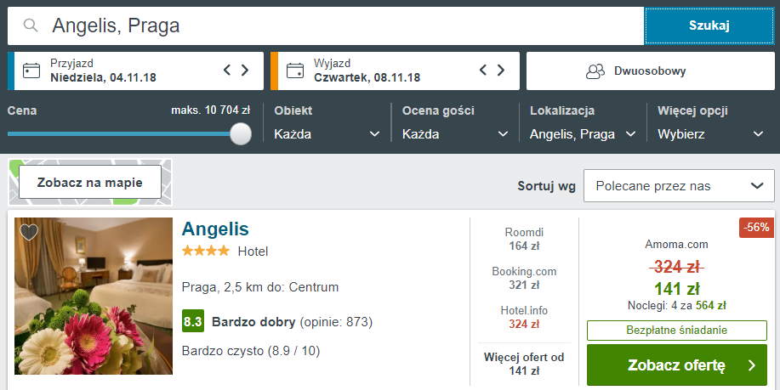Click the check-out calendar icon
This screenshot has height=390, width=780.
295,71
